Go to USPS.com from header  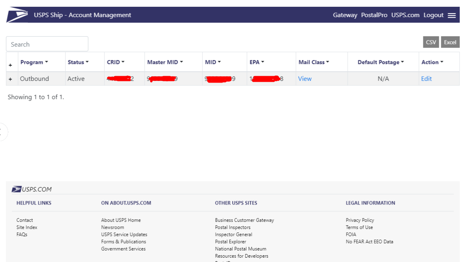coord(405,15)
